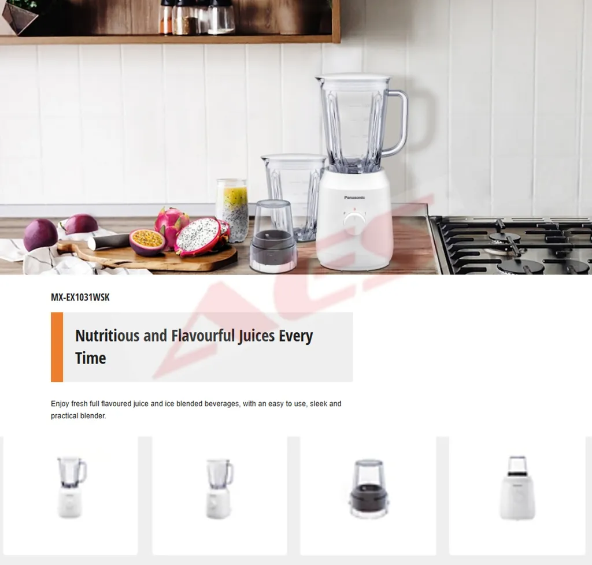Click the Nutritious and Flavourful Juices heading

point(194,347)
